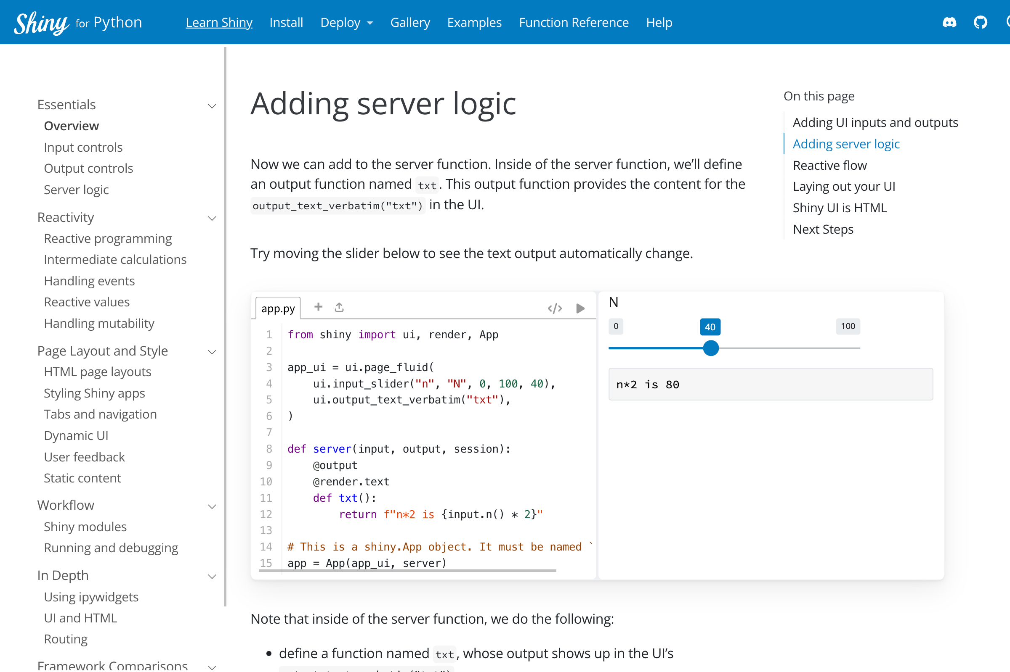
Task: Run the app using the play icon
Action: click(581, 307)
